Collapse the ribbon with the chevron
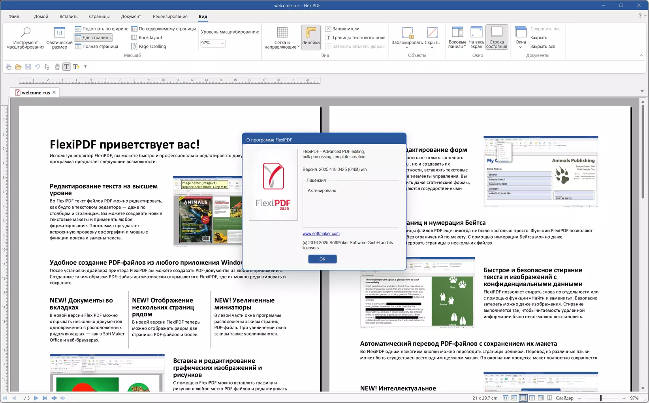Screen dimensions: 649x403 (641, 55)
